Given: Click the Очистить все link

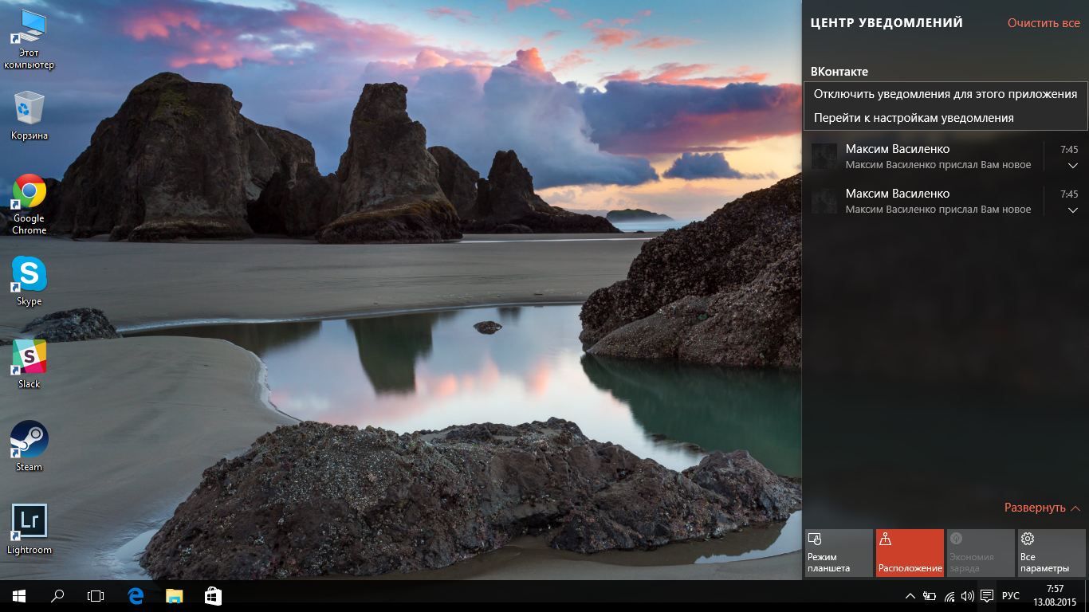Looking at the screenshot, I should (x=1044, y=23).
